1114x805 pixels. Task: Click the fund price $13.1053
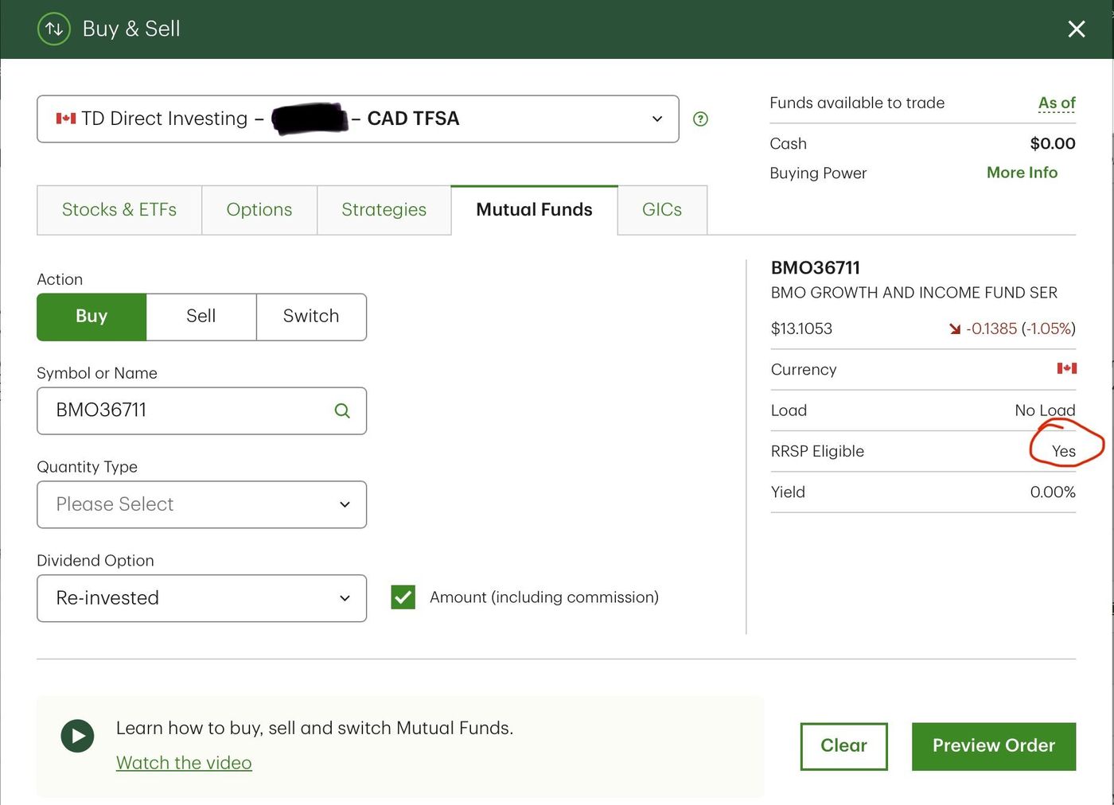pos(801,329)
